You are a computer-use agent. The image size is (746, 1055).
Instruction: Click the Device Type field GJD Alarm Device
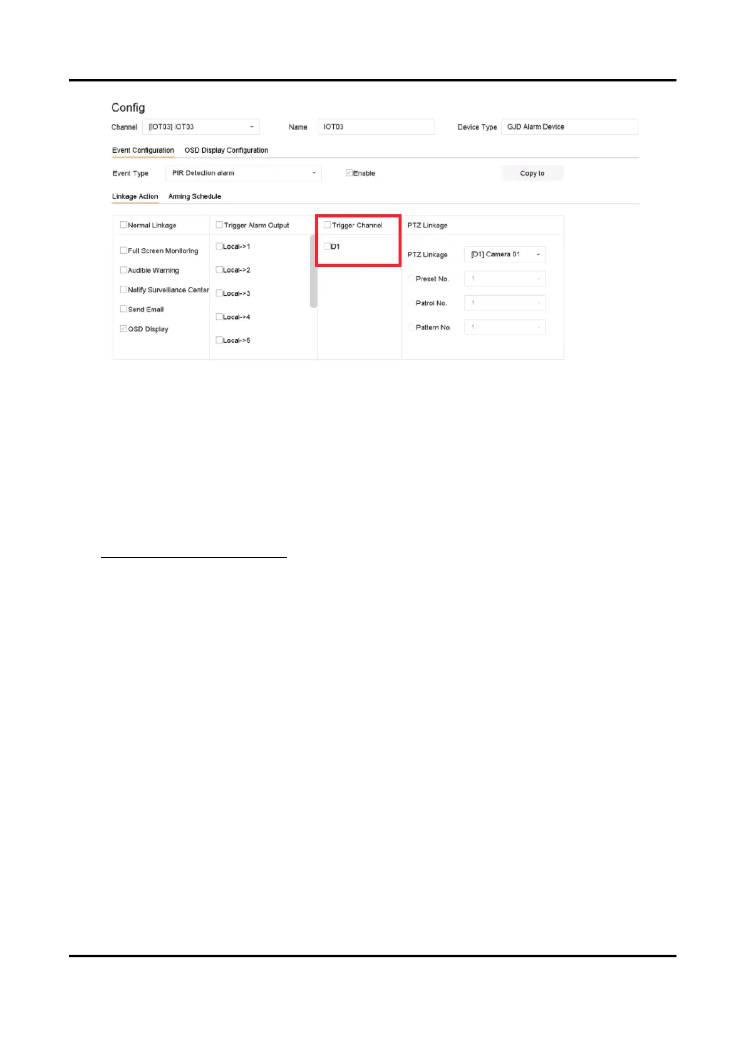point(569,127)
